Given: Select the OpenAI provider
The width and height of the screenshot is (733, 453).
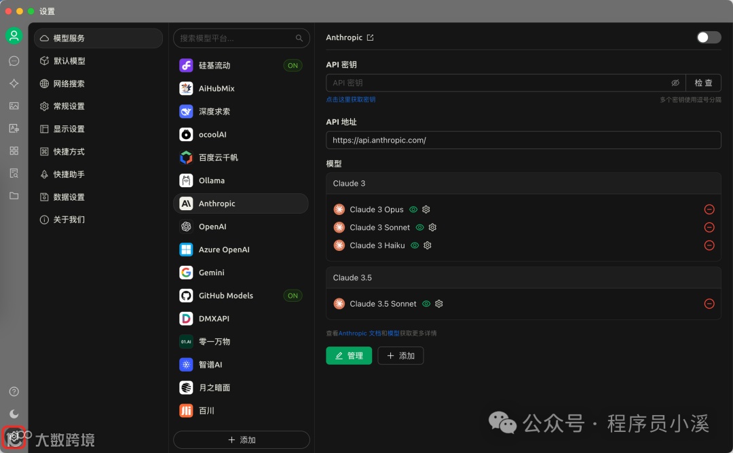Looking at the screenshot, I should 241,226.
